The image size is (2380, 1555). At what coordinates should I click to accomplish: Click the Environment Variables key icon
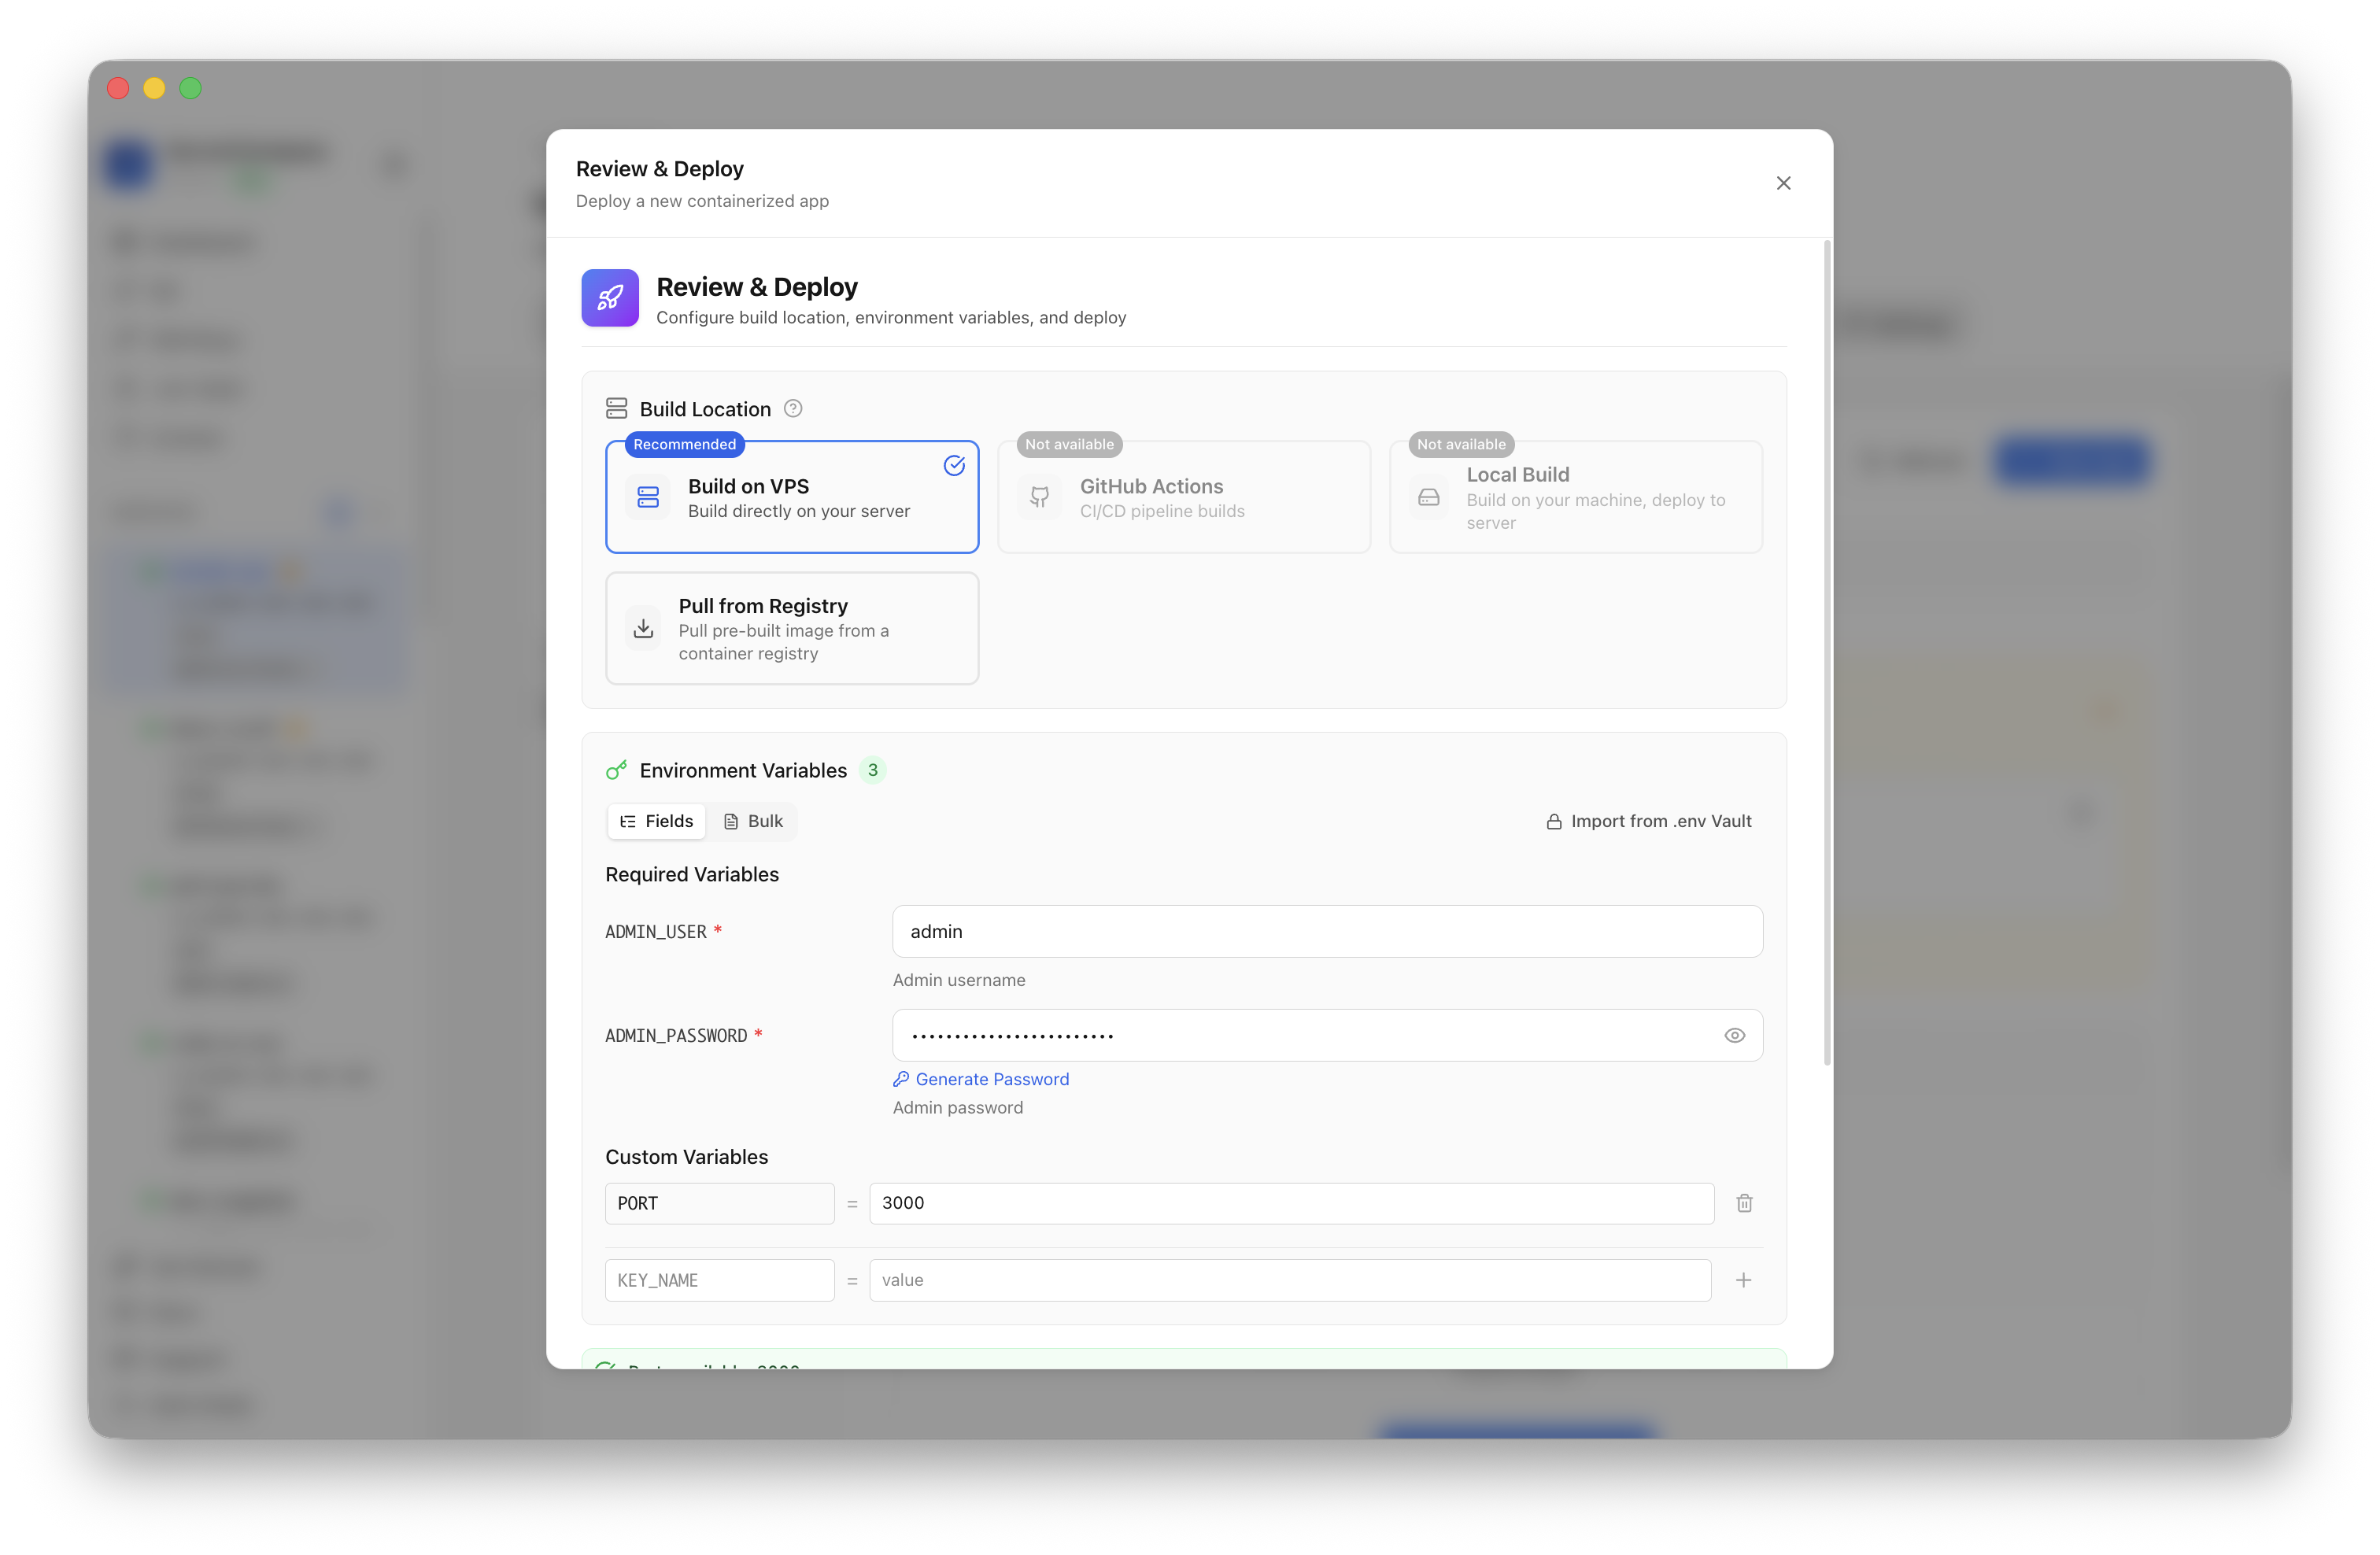(x=616, y=770)
